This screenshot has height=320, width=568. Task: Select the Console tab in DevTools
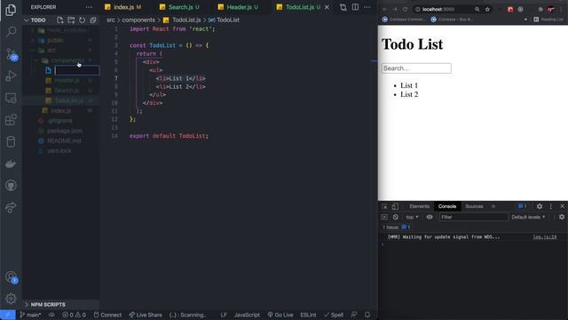pos(447,206)
